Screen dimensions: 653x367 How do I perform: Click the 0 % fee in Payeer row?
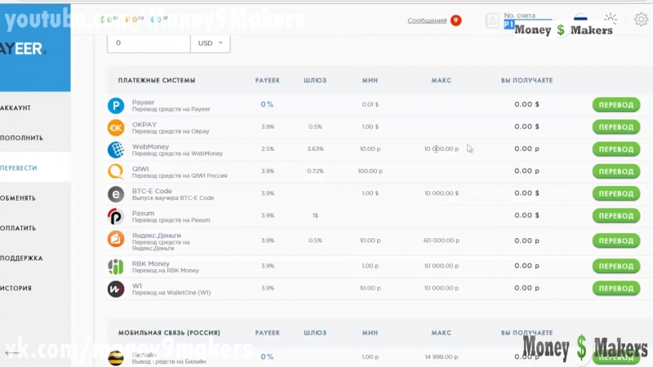(x=267, y=104)
